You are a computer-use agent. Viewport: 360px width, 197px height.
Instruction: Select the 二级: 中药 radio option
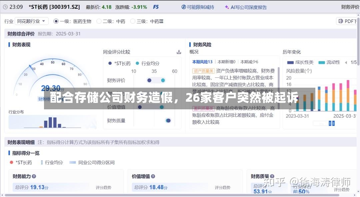(x=111, y=21)
